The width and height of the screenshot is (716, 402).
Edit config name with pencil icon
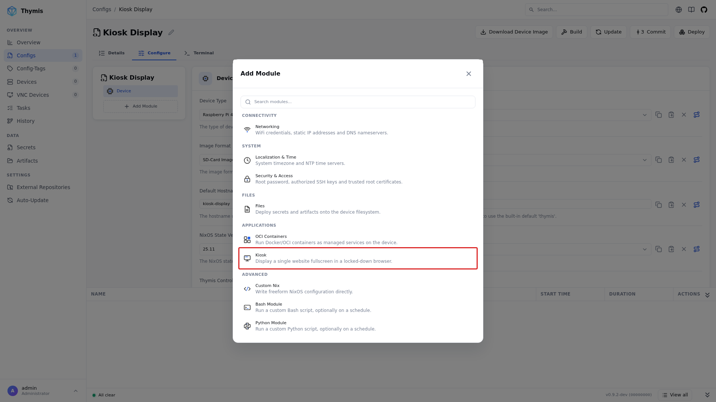(x=171, y=32)
